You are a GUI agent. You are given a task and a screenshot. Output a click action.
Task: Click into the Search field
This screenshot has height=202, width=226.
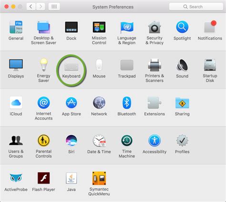coord(196,7)
